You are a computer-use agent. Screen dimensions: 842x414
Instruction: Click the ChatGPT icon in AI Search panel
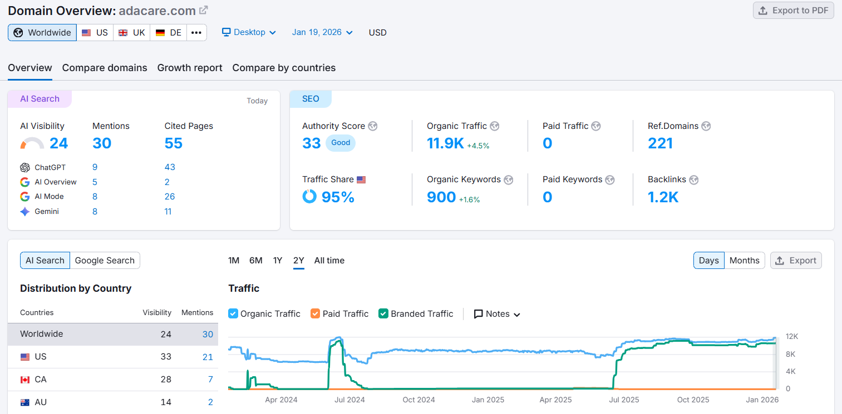[25, 167]
